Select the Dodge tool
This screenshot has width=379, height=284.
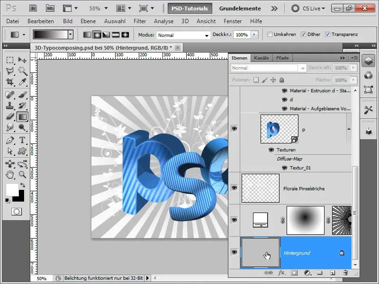22,127
